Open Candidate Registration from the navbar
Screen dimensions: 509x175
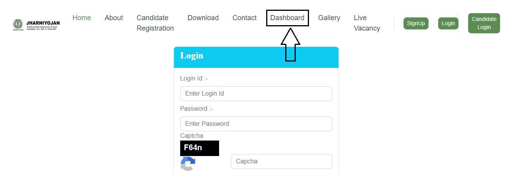[155, 23]
